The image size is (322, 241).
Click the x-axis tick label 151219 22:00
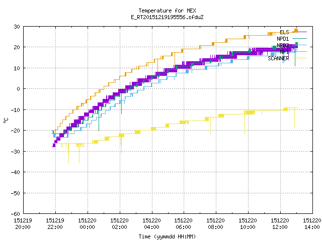55,224
